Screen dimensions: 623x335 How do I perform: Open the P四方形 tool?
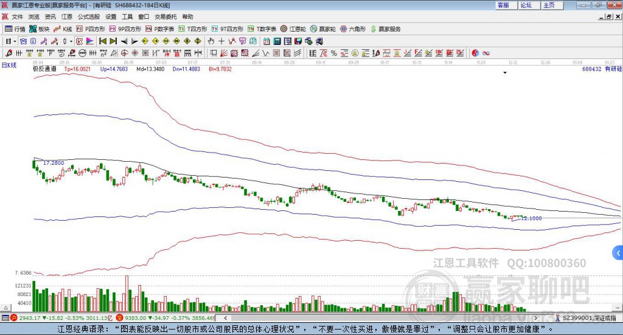point(91,29)
